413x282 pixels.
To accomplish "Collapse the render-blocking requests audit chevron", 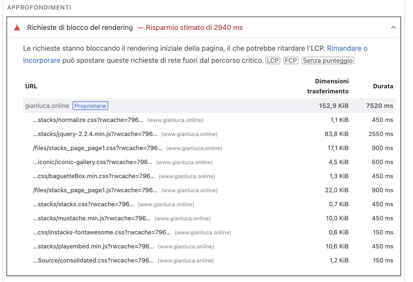I will pos(393,27).
